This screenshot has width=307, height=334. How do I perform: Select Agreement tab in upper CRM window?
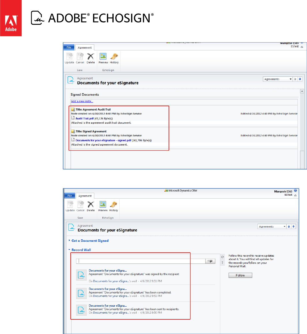pyautogui.click(x=84, y=47)
